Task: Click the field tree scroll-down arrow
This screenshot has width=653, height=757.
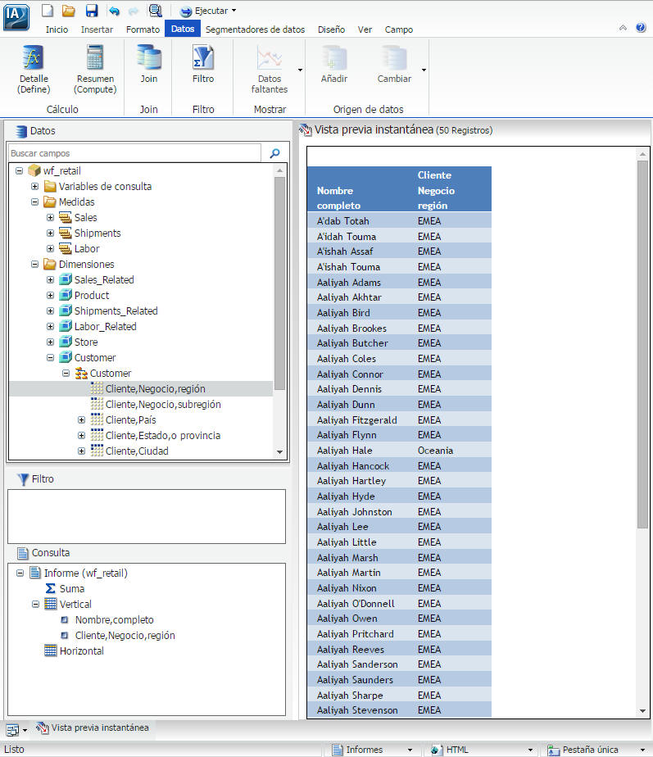Action: click(279, 452)
